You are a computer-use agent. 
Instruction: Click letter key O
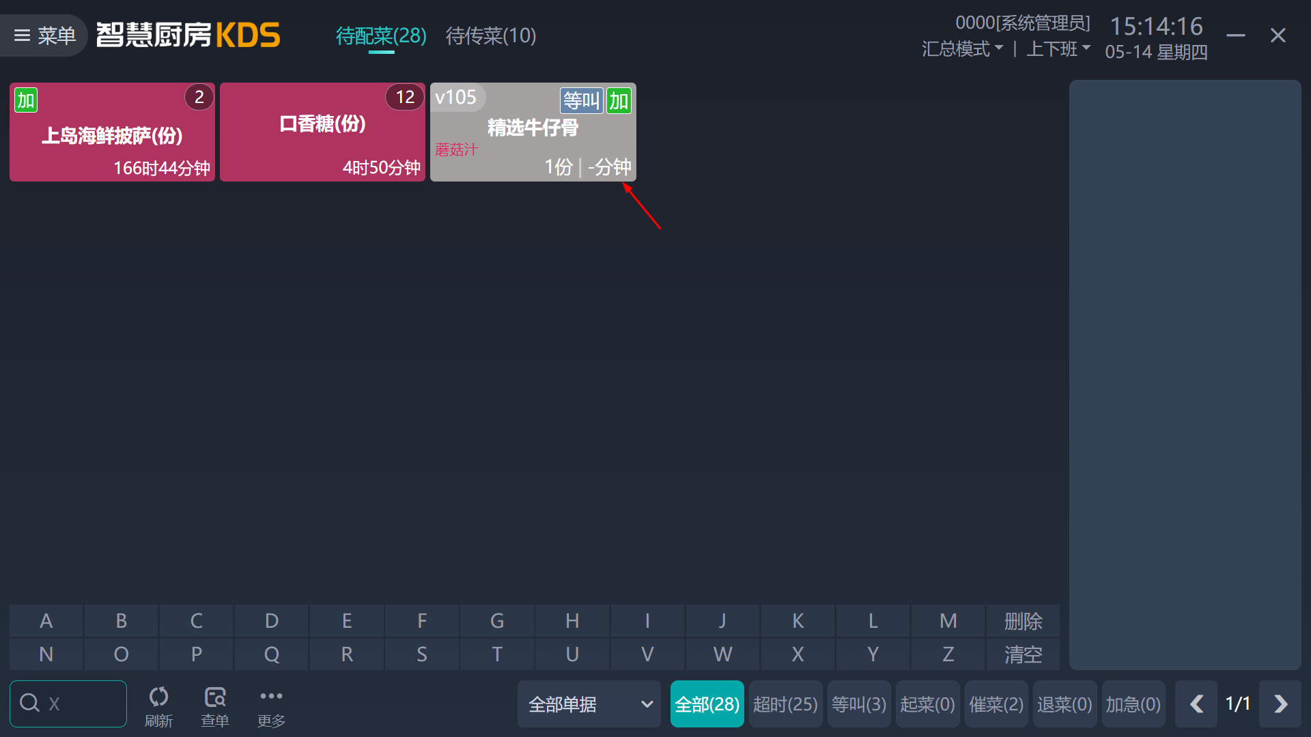pyautogui.click(x=122, y=654)
